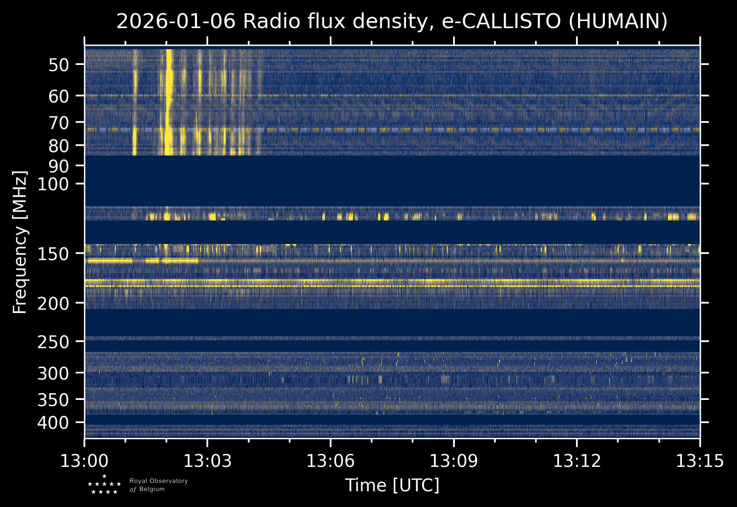The height and width of the screenshot is (507, 737).
Task: Click the Royal Observatory of Belgium text
Action: coord(158,485)
